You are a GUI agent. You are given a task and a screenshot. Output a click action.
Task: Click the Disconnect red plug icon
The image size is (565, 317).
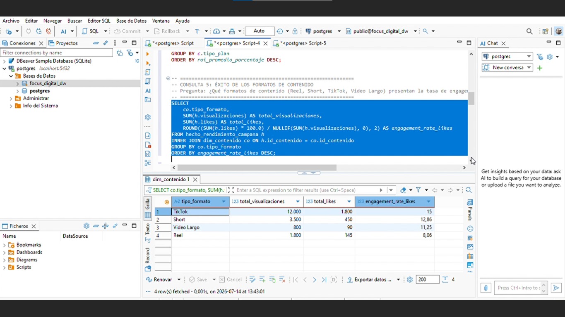tap(48, 31)
